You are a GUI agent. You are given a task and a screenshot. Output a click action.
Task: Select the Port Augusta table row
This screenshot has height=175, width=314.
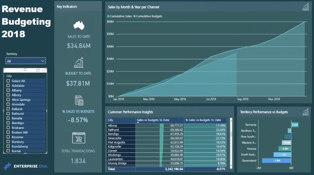click(x=167, y=142)
